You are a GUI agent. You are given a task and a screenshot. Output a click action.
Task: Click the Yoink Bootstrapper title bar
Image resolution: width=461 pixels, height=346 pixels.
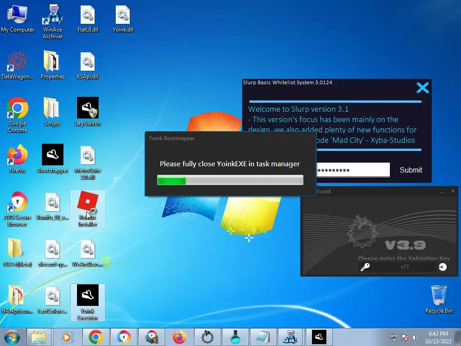[x=230, y=138]
